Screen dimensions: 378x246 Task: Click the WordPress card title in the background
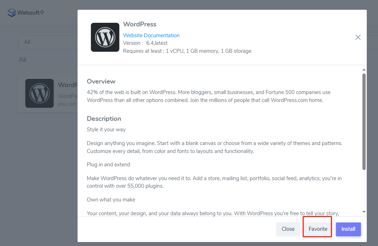click(x=68, y=85)
